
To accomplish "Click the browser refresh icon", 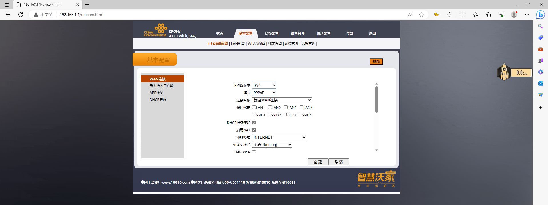I will click(x=21, y=15).
